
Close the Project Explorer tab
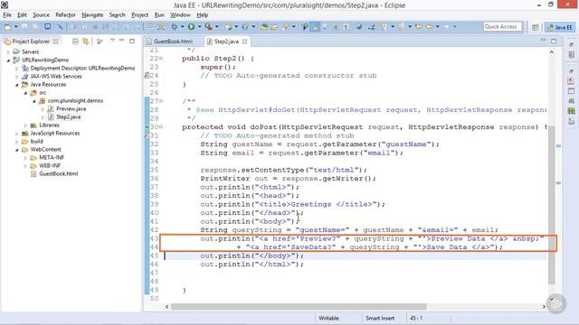(55, 42)
